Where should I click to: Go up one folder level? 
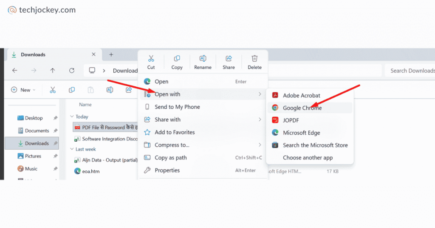pyautogui.click(x=52, y=71)
